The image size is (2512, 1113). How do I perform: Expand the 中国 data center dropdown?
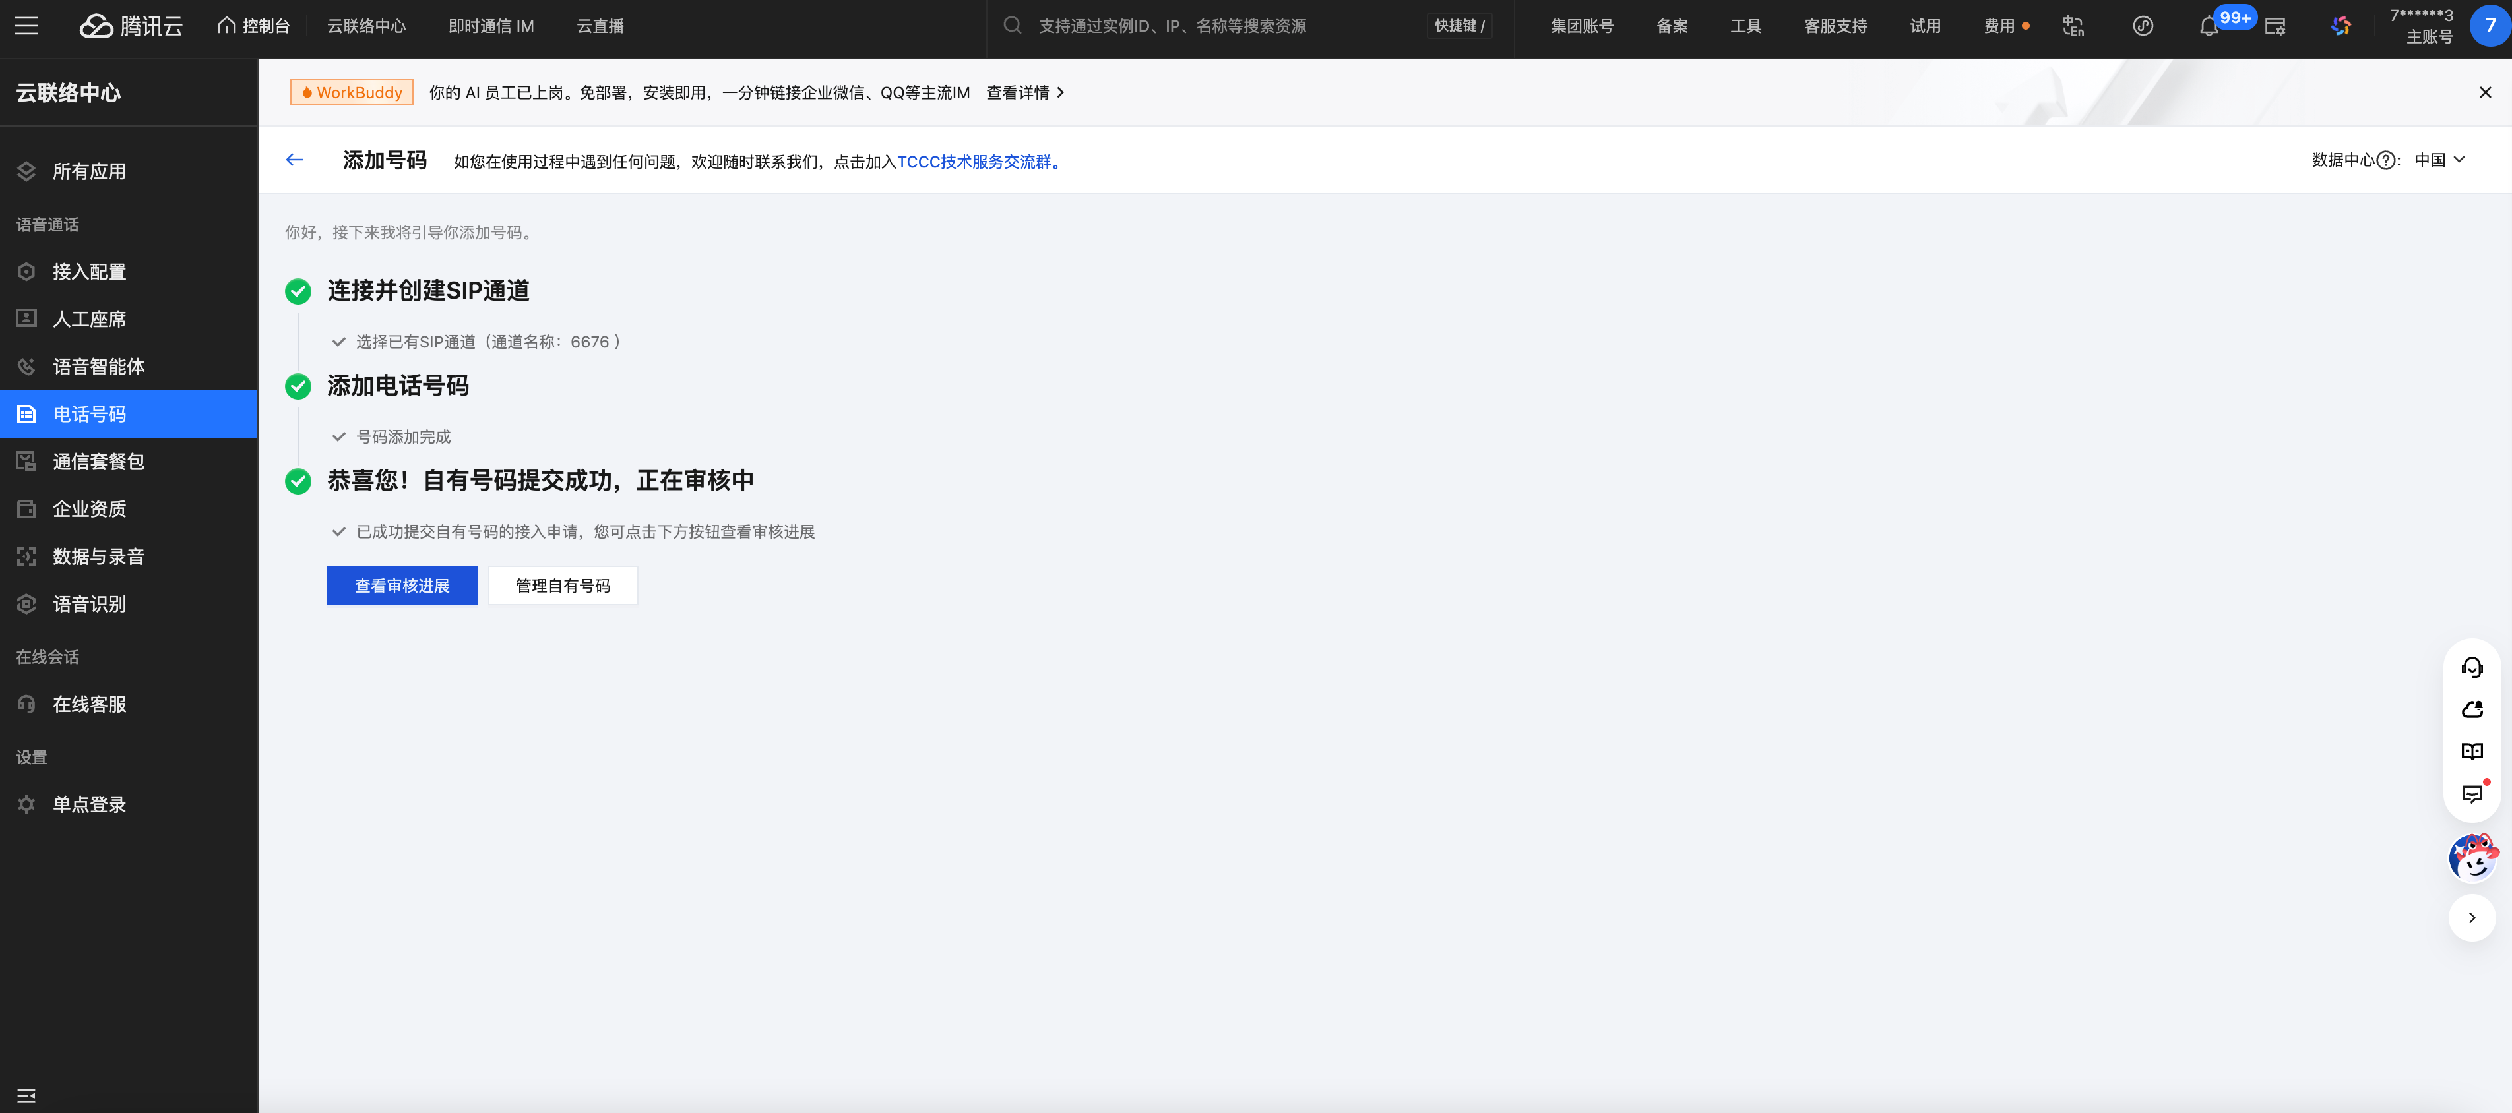(x=2439, y=160)
